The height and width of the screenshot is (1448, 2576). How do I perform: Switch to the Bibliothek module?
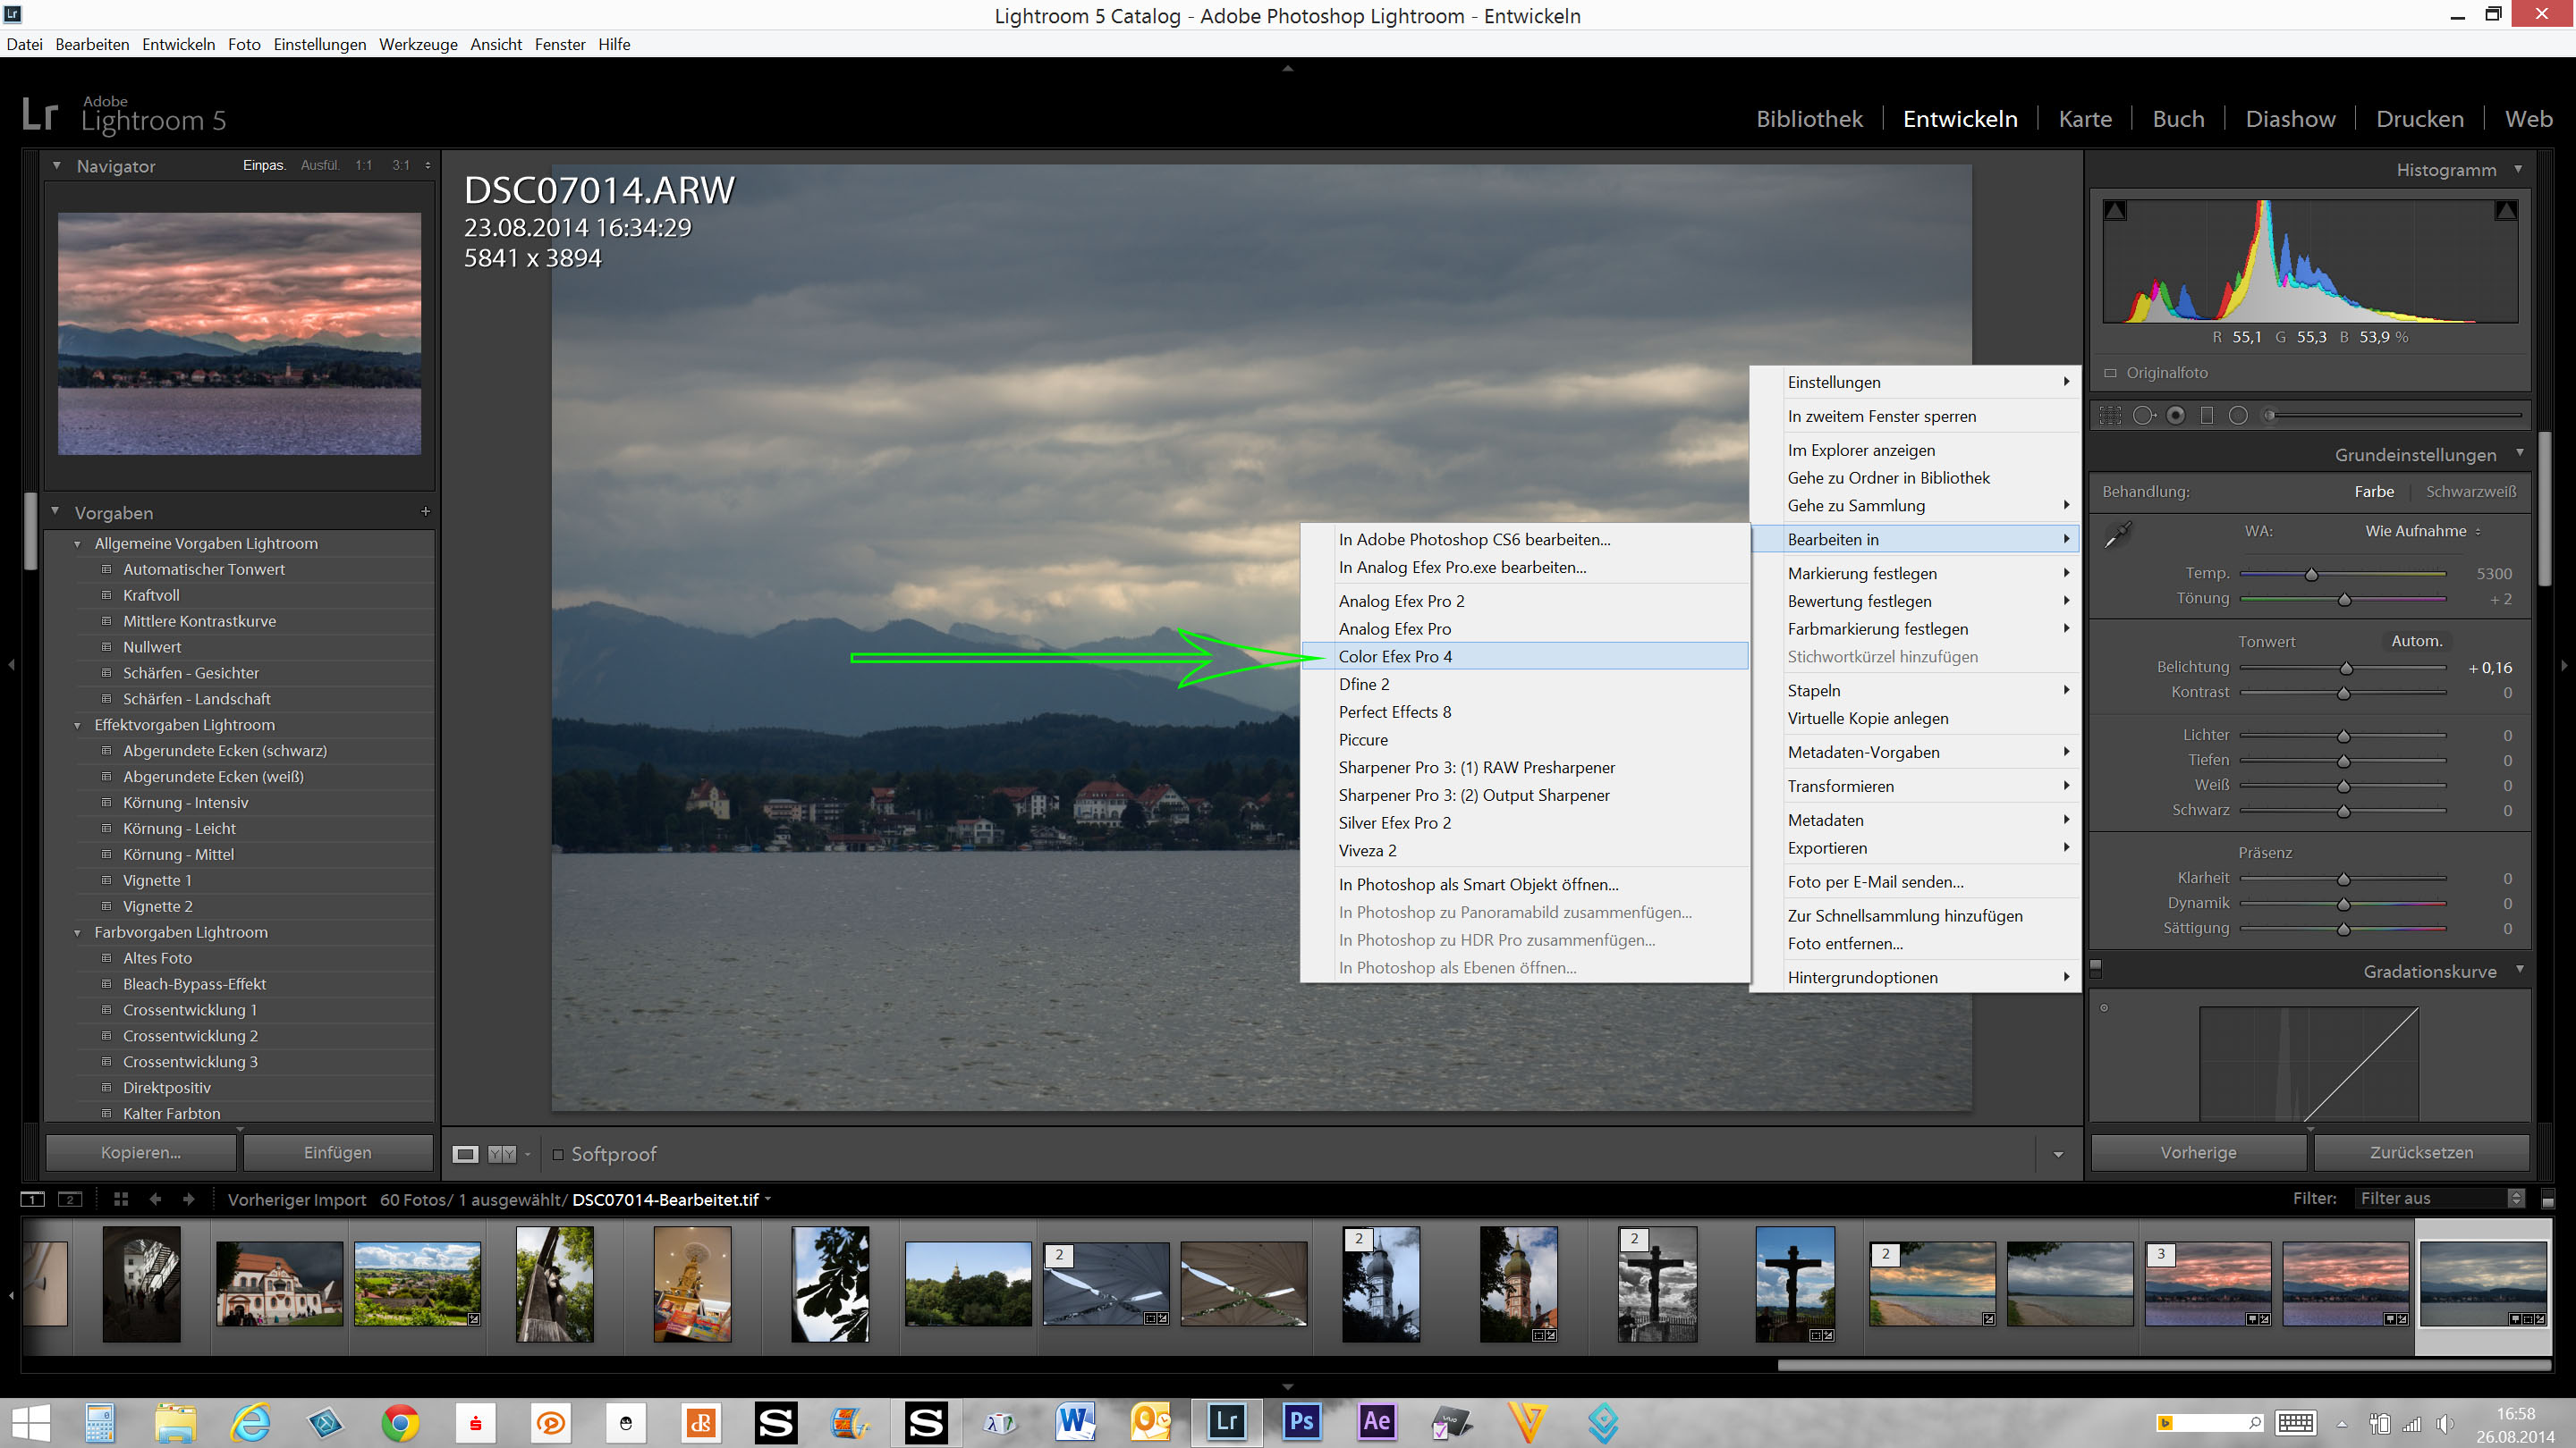(x=1809, y=119)
